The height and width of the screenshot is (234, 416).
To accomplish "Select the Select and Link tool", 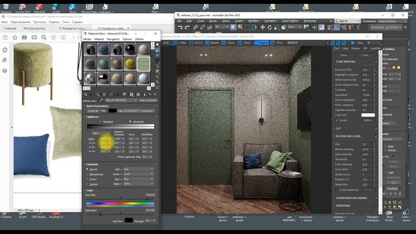I will tap(195, 27).
